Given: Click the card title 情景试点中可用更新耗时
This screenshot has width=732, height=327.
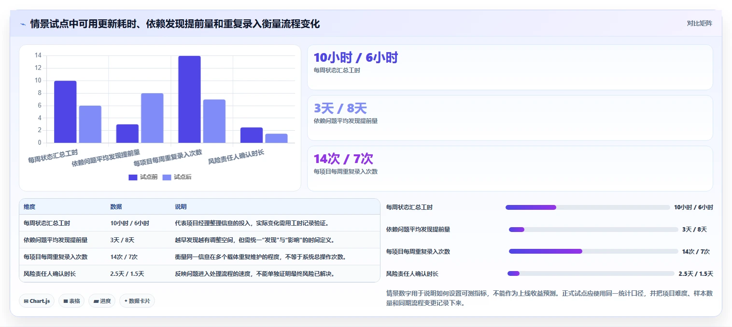Looking at the screenshot, I should coord(175,24).
